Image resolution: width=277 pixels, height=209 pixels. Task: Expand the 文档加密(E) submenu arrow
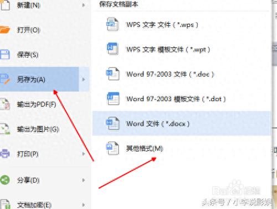pos(84,205)
